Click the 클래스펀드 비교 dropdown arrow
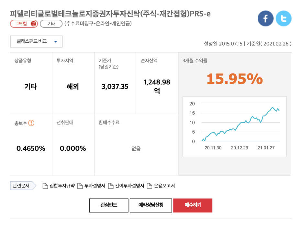 pos(56,41)
